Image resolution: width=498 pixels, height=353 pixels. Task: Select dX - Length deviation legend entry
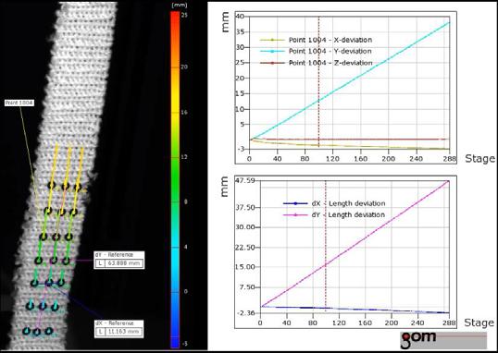click(334, 203)
